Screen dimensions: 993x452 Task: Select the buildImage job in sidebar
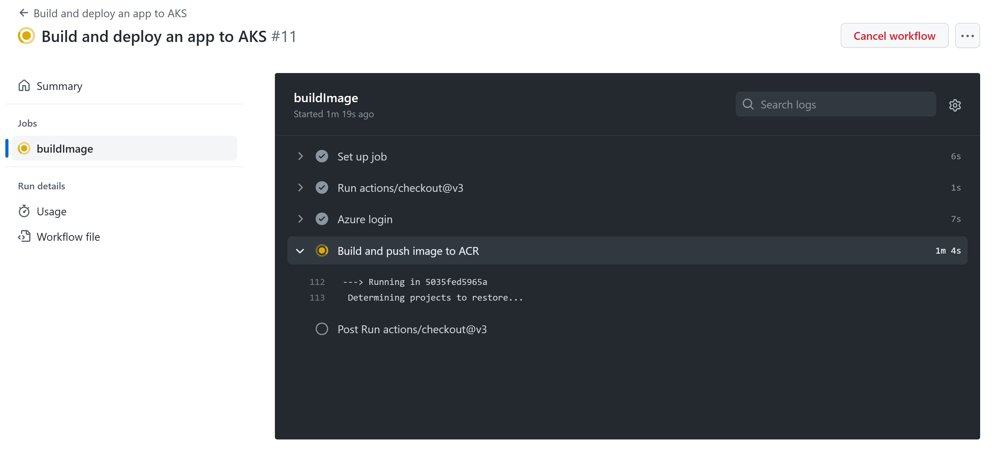click(x=65, y=148)
